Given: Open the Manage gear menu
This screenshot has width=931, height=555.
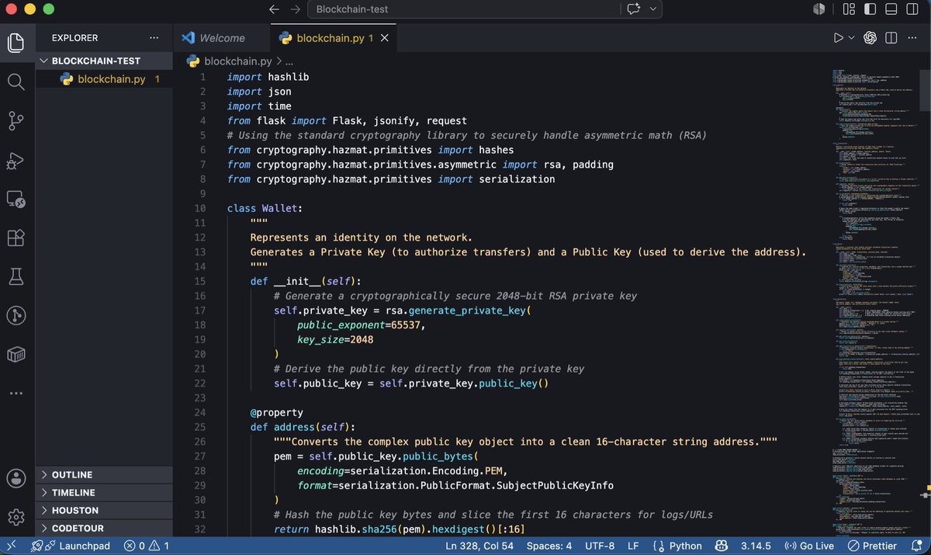Looking at the screenshot, I should pyautogui.click(x=16, y=516).
